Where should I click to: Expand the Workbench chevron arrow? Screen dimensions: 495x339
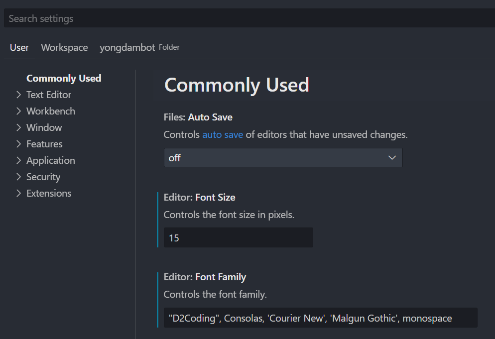18,111
